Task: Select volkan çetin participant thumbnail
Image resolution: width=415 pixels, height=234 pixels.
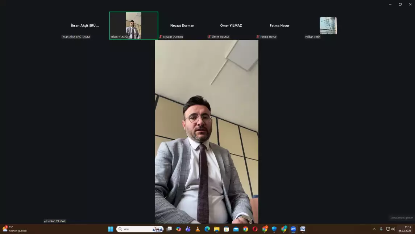Action: click(328, 26)
